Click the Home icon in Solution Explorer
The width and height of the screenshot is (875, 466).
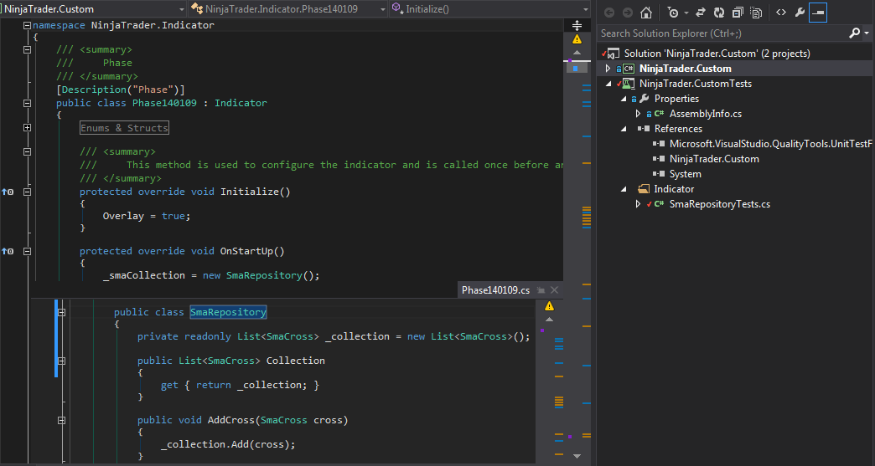646,13
